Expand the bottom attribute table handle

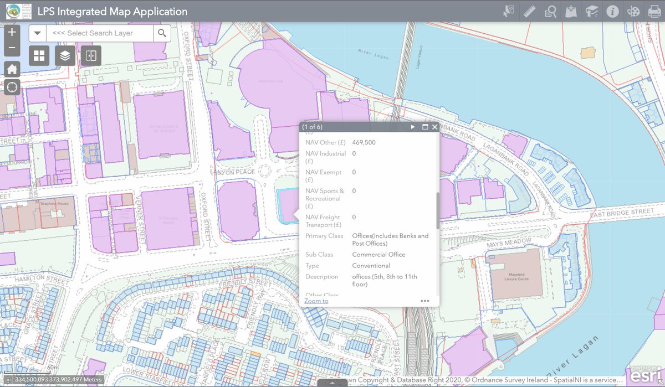[332, 383]
